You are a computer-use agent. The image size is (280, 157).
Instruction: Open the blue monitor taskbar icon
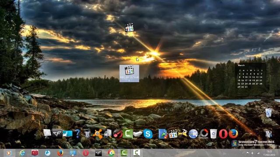(73, 153)
